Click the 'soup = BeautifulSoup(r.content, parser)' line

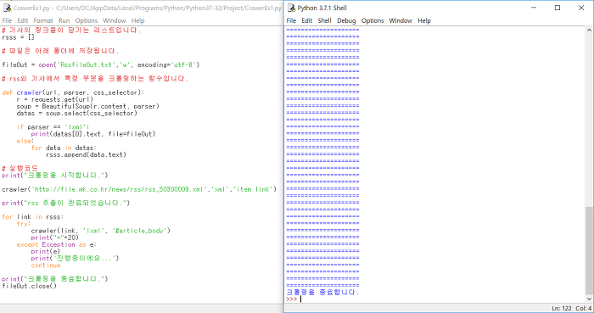tap(88, 106)
